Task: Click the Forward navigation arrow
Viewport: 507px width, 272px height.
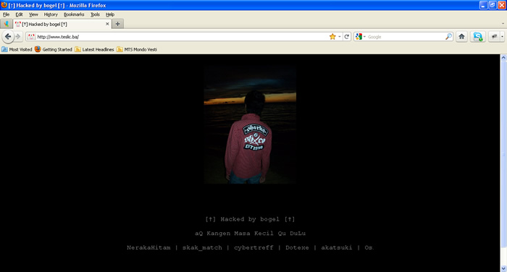Action: click(18, 36)
